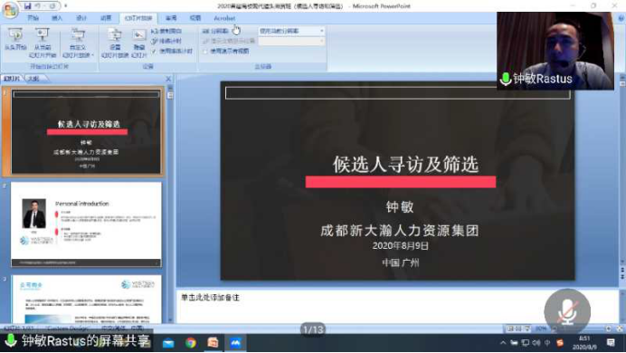Select the Personal Introduction slide thumbnail

tap(86, 224)
